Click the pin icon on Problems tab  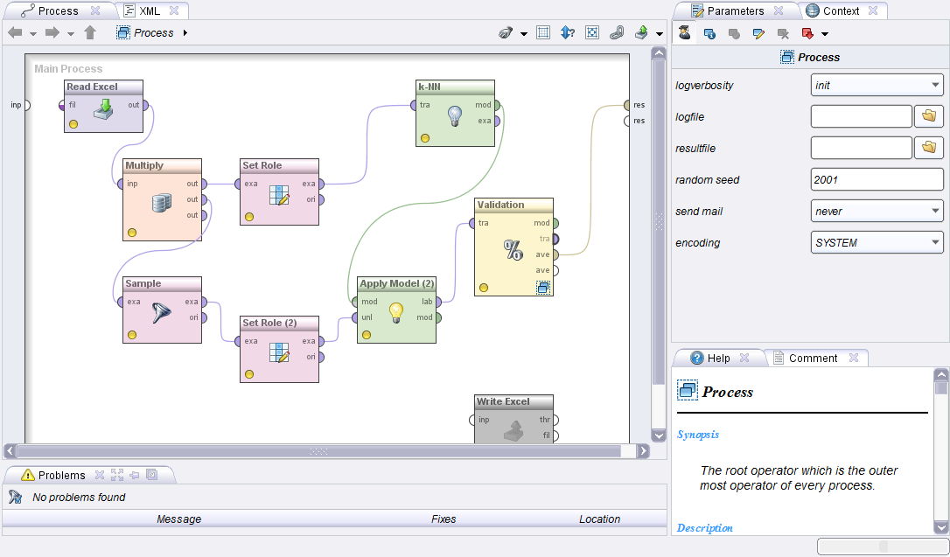point(135,476)
